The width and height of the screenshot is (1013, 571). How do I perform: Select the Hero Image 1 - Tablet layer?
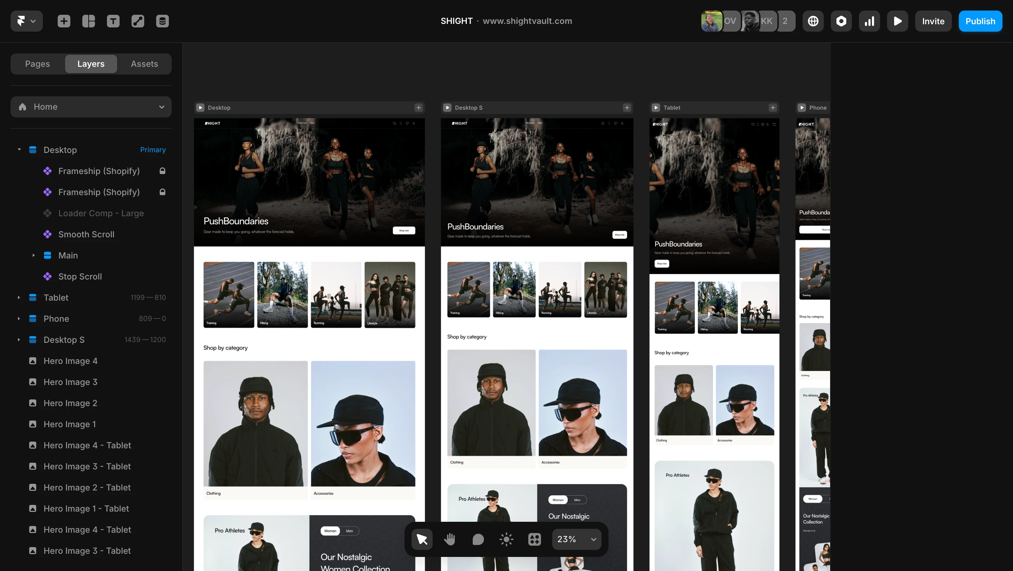tap(91, 508)
